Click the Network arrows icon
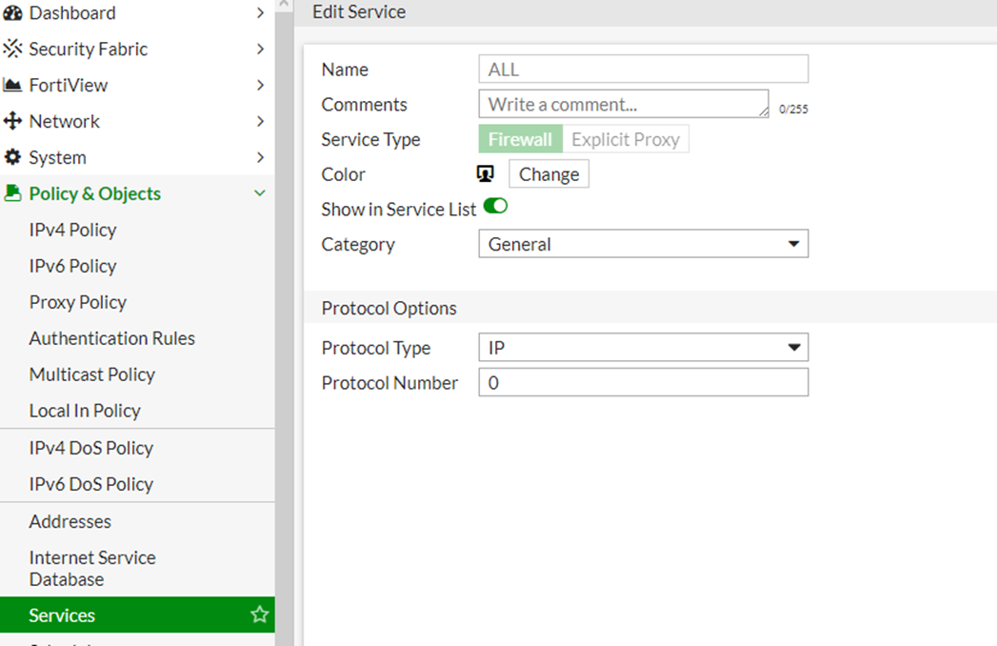 pos(12,121)
